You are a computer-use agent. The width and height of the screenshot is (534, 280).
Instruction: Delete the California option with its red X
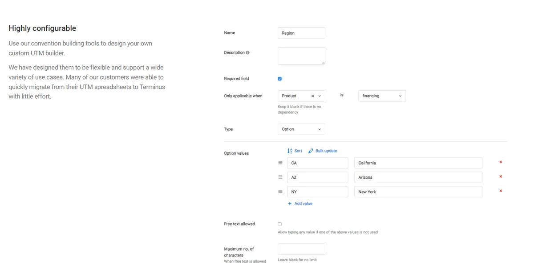coord(500,162)
